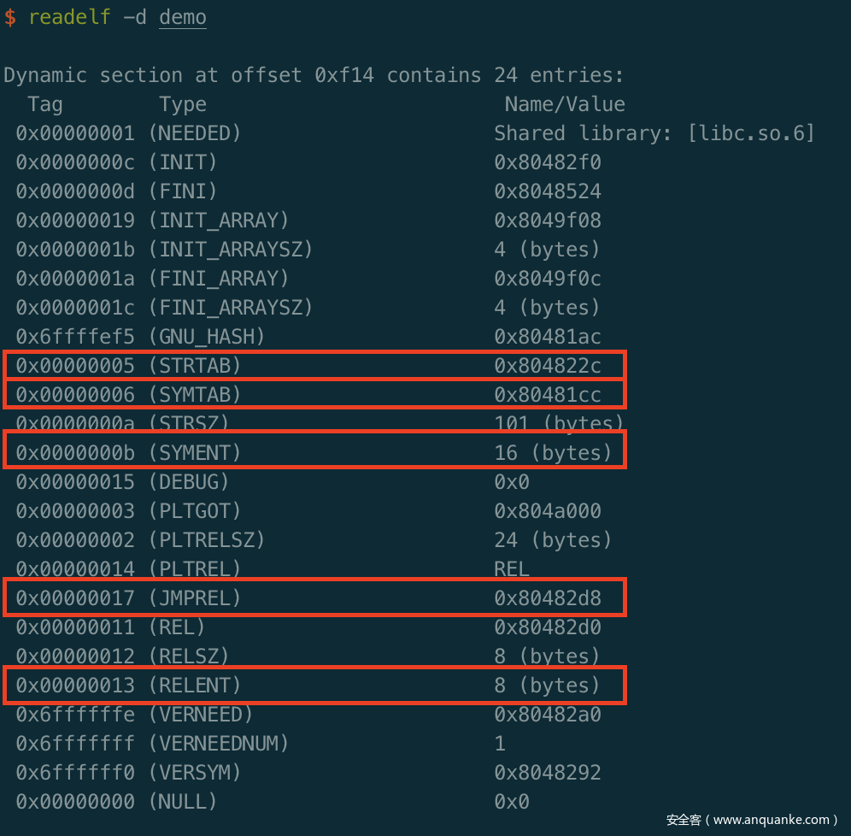
Task: Click the INIT address 0x80482f0
Action: click(x=547, y=162)
